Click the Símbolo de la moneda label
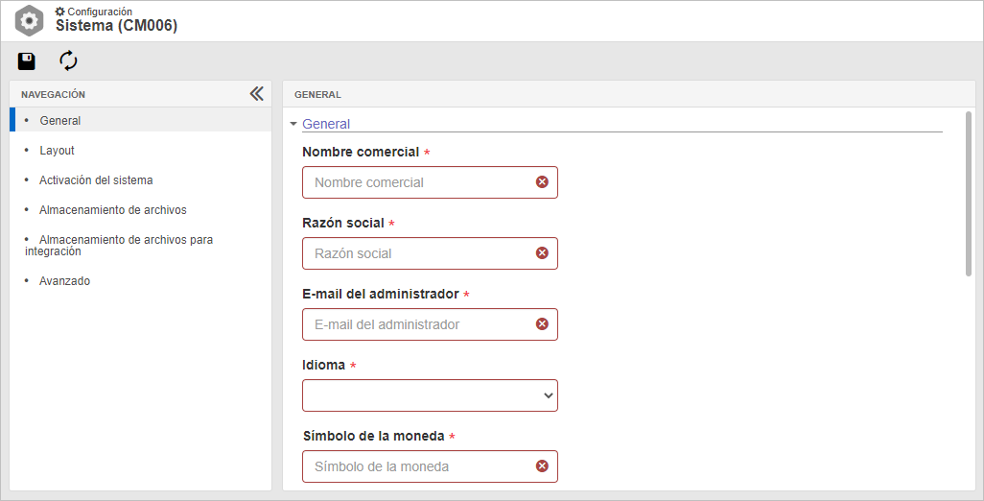 coord(374,436)
